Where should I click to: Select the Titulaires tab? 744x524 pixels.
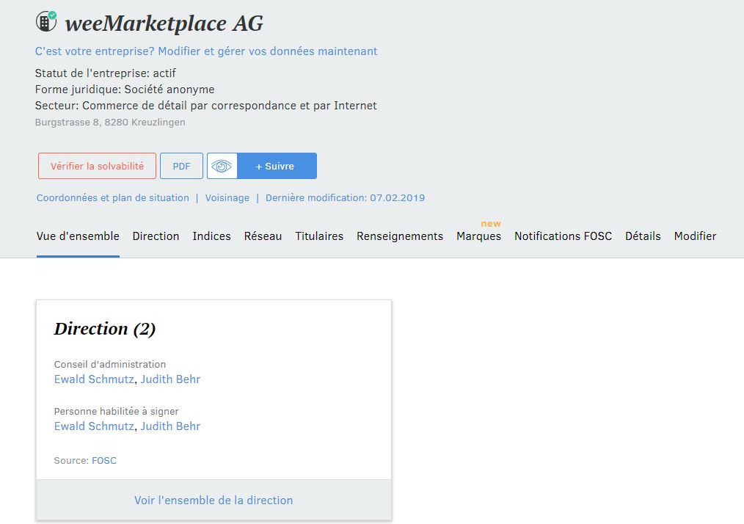[x=319, y=236]
